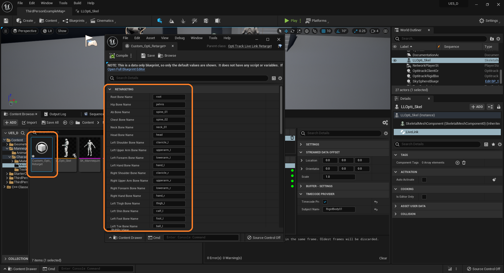This screenshot has height=273, width=504.
Task: Click the Save icon in blueprint toolbar
Action: point(143,56)
